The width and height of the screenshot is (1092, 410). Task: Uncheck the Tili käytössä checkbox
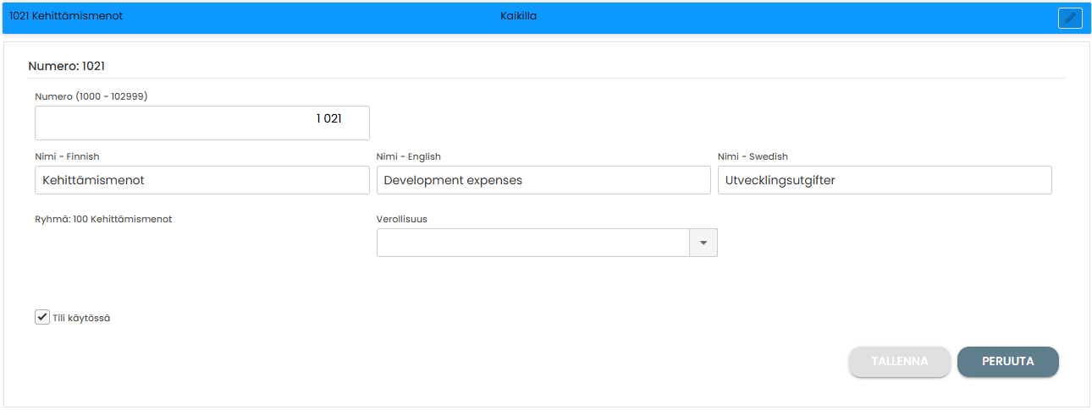tap(41, 317)
